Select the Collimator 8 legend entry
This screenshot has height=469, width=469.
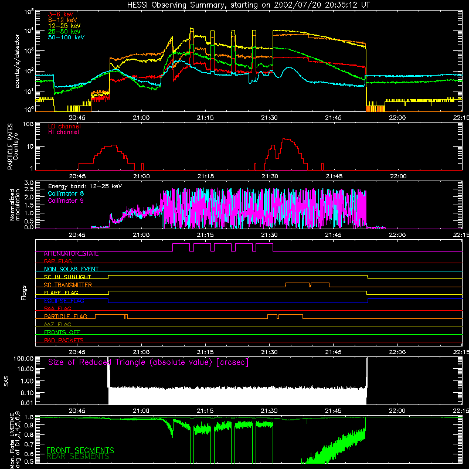66,193
